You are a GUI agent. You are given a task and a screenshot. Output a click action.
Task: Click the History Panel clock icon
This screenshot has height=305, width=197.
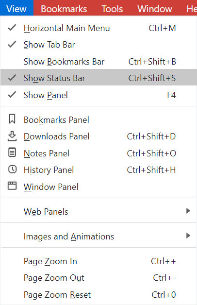tap(12, 169)
